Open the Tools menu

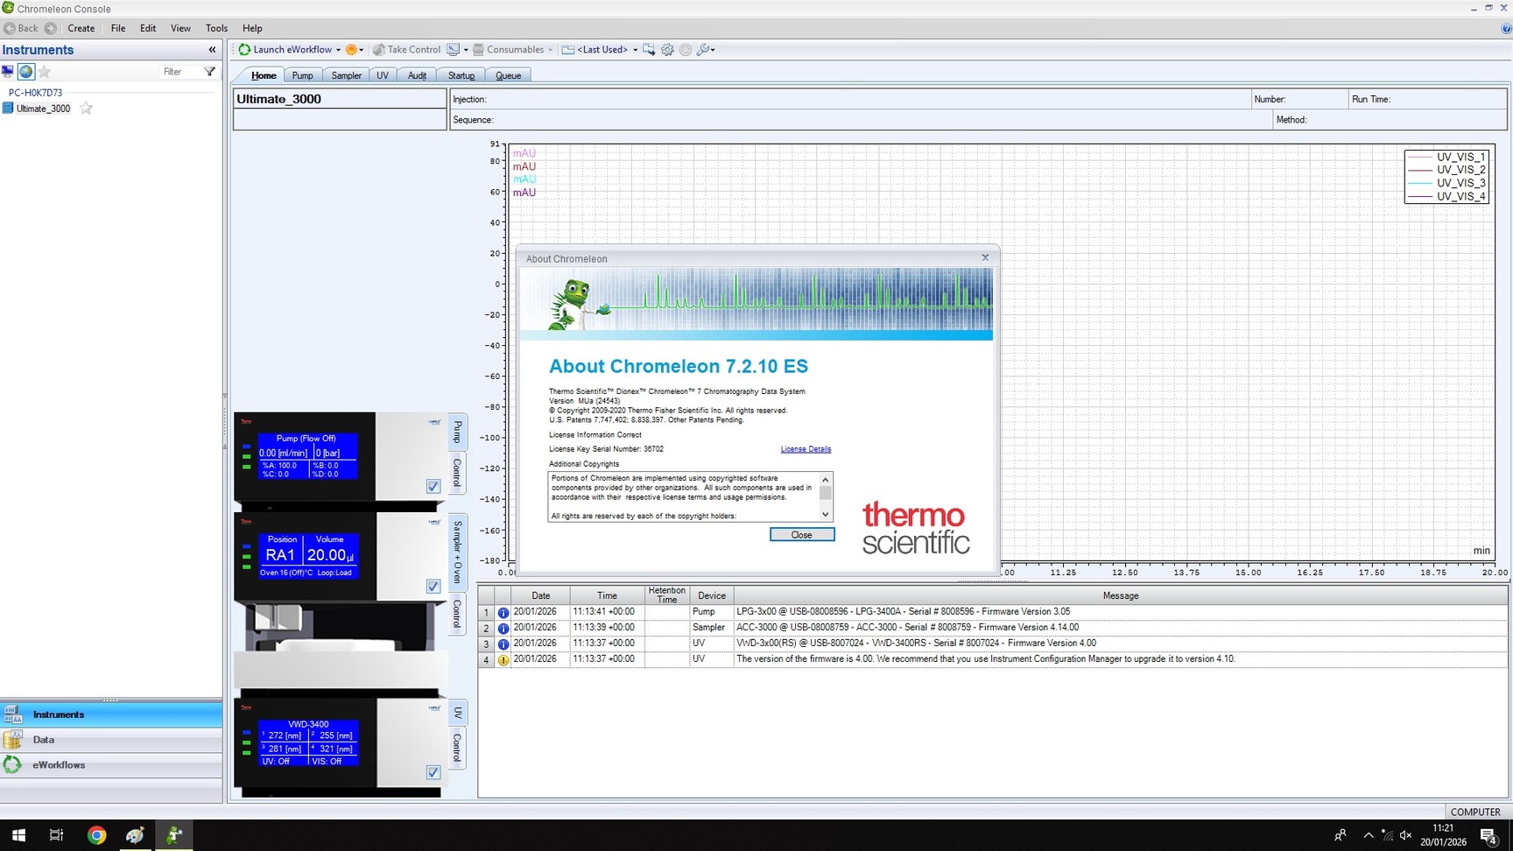(x=216, y=28)
